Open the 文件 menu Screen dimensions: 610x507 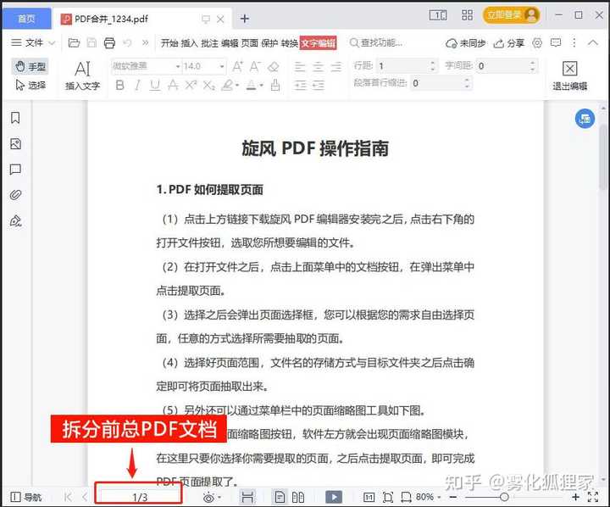[x=33, y=42]
